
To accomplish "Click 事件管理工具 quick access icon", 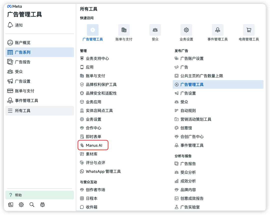I will pos(217,30).
